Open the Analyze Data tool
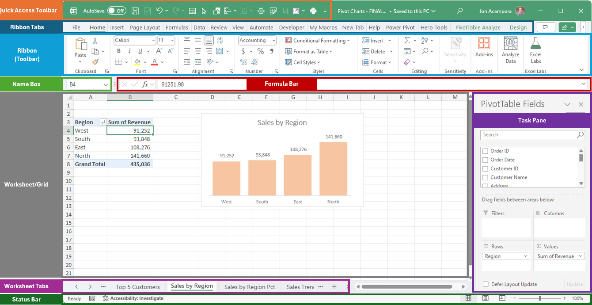This screenshot has height=305, width=592. (x=510, y=50)
